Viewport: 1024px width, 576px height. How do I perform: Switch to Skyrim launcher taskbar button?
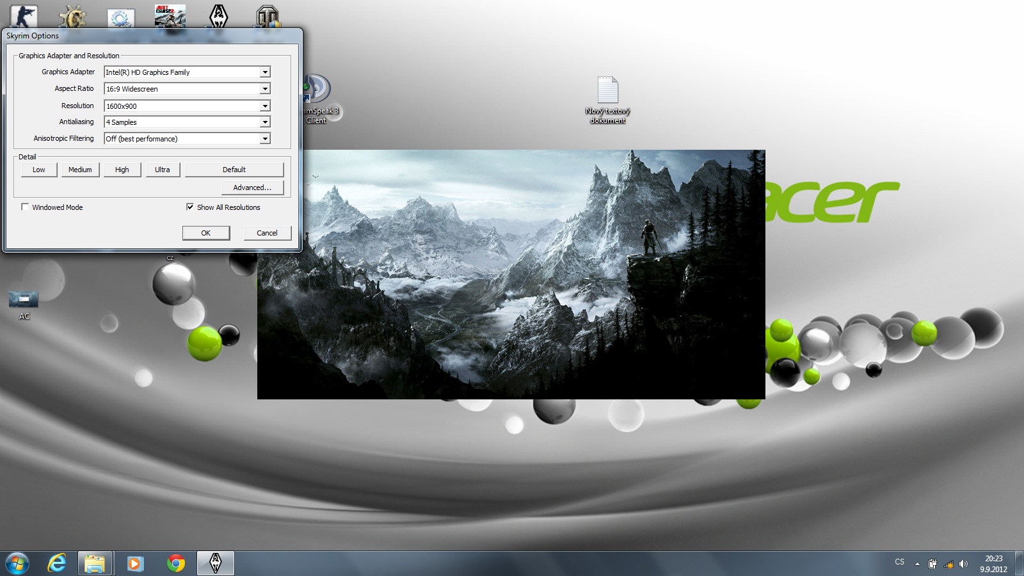coord(216,563)
